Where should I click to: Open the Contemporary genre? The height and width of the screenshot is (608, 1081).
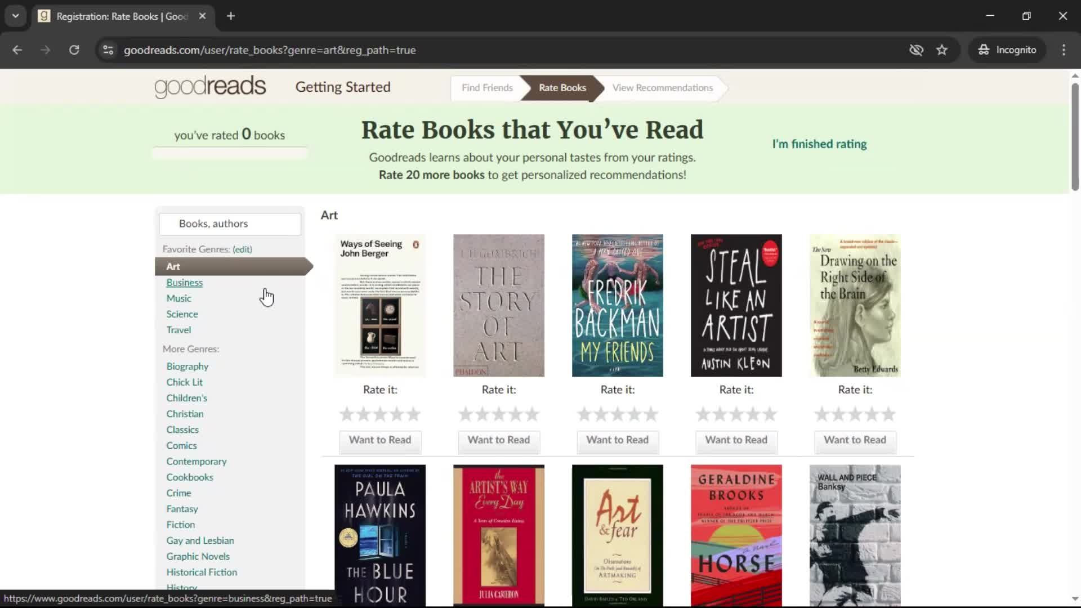pos(196,462)
